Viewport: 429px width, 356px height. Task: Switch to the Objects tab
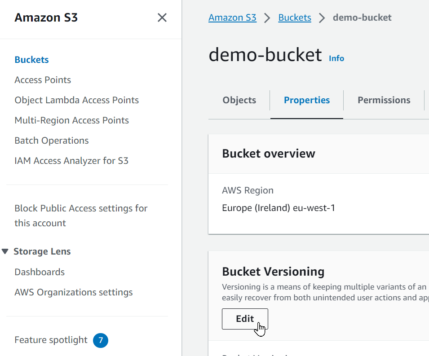click(239, 100)
